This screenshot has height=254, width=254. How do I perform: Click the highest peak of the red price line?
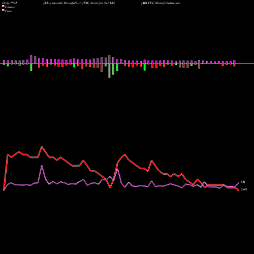(42, 147)
